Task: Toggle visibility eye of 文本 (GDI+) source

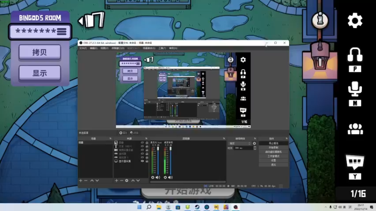Action: pos(142,146)
